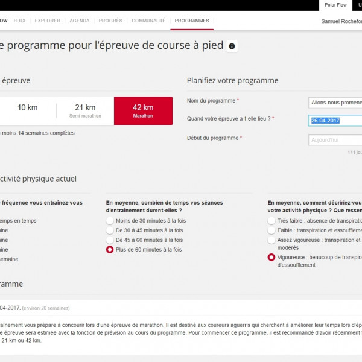Click the 'Début du programme' date field
The height and width of the screenshot is (362, 362).
click(335, 140)
